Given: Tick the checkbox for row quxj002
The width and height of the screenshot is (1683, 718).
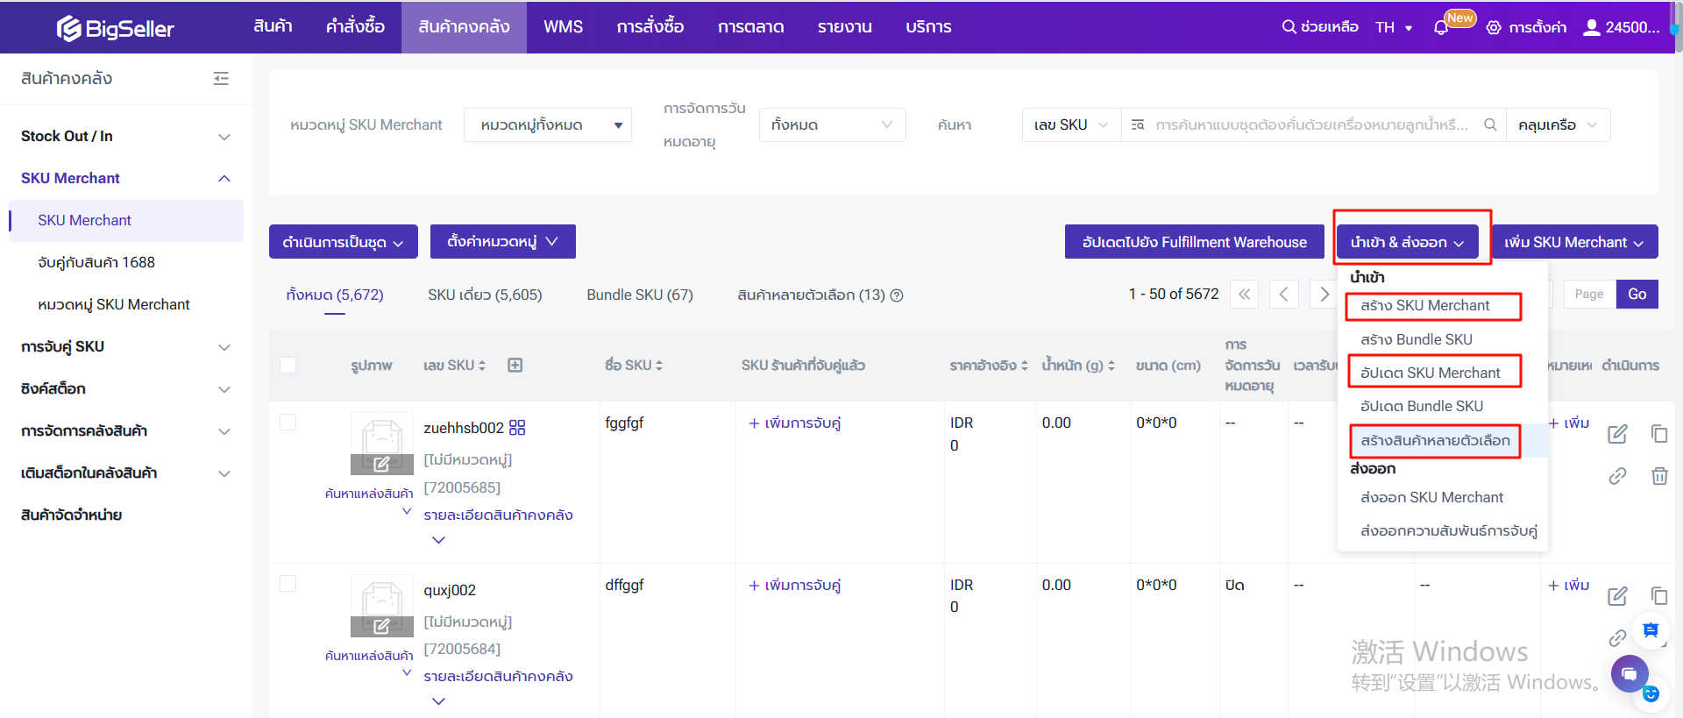Looking at the screenshot, I should 288,584.
